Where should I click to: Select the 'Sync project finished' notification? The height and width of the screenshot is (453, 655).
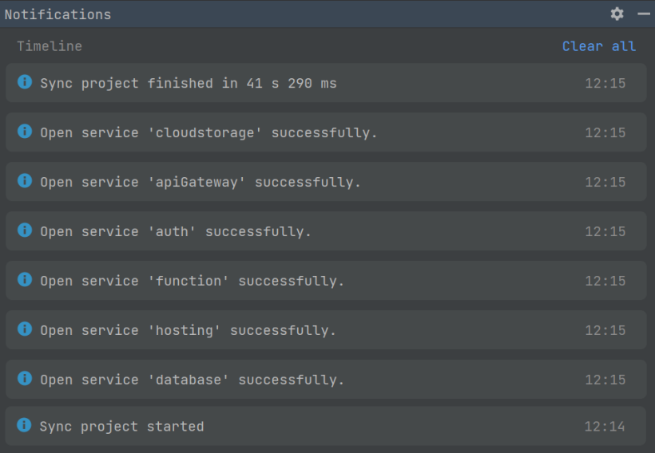coord(326,83)
